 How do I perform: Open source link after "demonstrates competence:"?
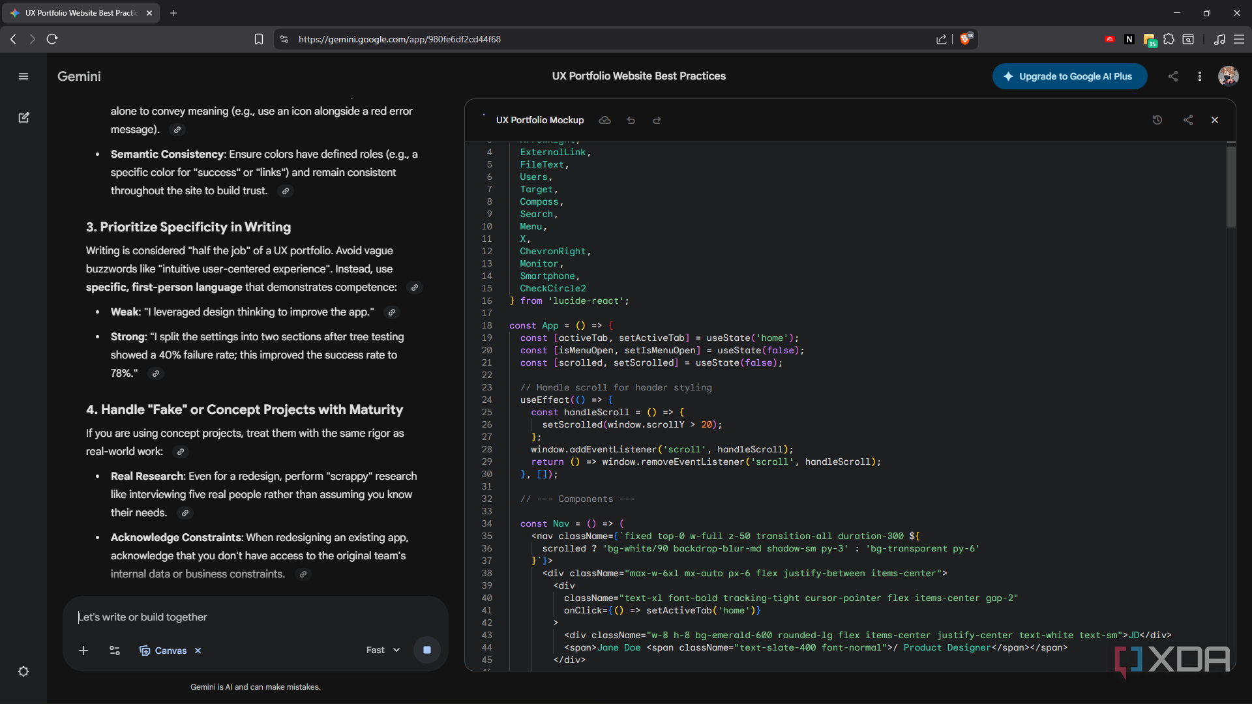coord(414,287)
